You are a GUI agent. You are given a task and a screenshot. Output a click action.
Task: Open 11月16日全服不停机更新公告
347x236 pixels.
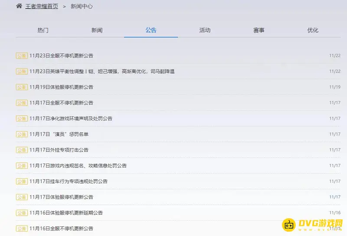tap(61, 229)
